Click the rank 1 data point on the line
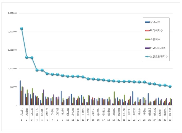Screen dimensions: 182x133 22,28
